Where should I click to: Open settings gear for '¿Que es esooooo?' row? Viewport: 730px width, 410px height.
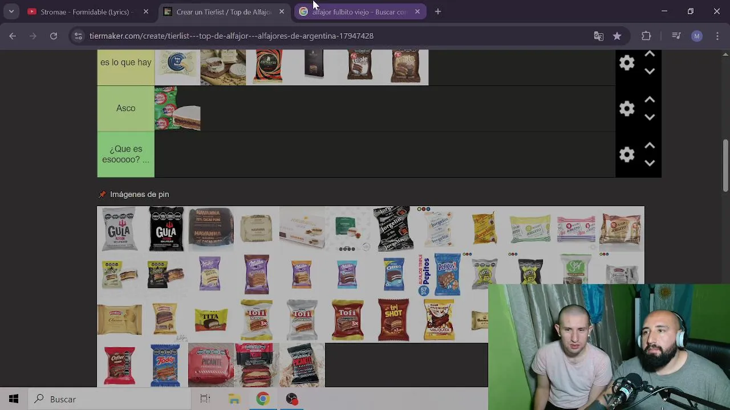(x=627, y=154)
